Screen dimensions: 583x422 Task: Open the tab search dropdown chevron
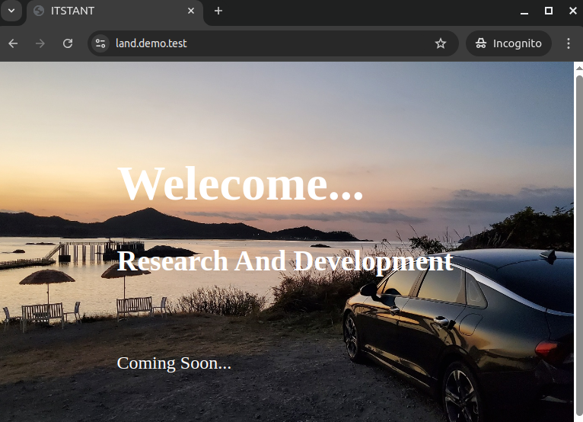pyautogui.click(x=11, y=11)
